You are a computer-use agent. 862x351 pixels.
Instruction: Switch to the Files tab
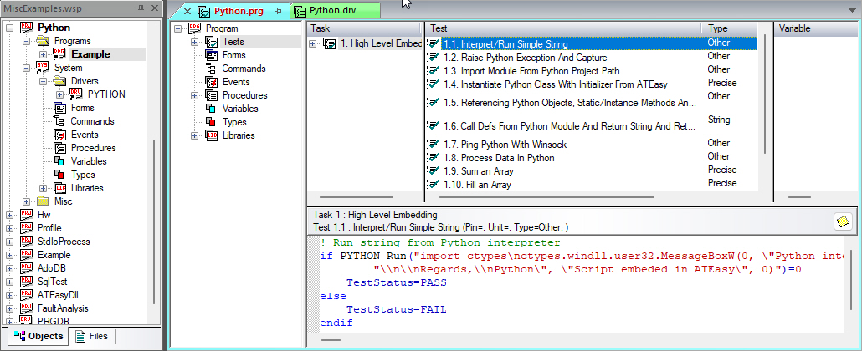pyautogui.click(x=92, y=336)
